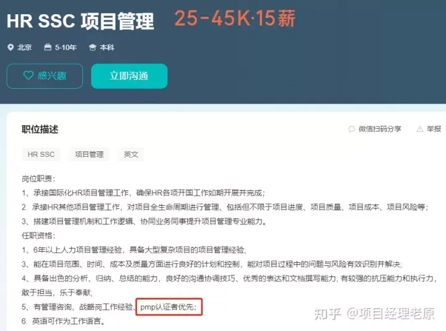Screen dimensions: 446x331
Task: Click the highlighted pmp认证者优先 text
Action: (168, 307)
